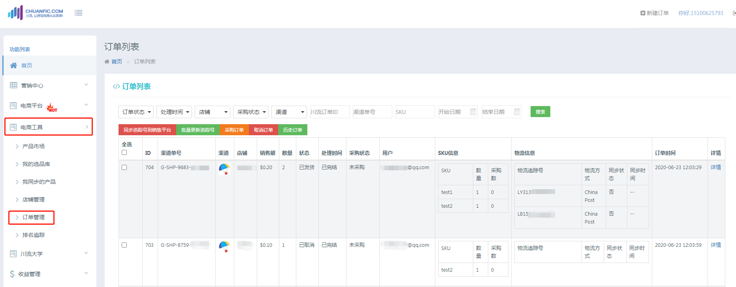The image size is (736, 287).
Task: Open the 采购状态 dropdown
Action: point(251,112)
